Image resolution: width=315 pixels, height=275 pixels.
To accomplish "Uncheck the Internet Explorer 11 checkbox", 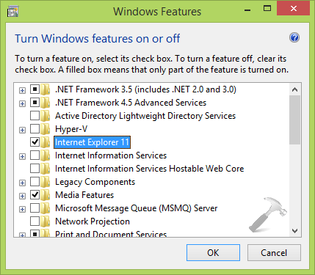I will point(35,142).
